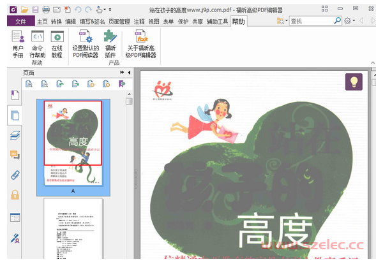Open 用户手册 user manual
Screen dimensions: 376x262
(18, 44)
